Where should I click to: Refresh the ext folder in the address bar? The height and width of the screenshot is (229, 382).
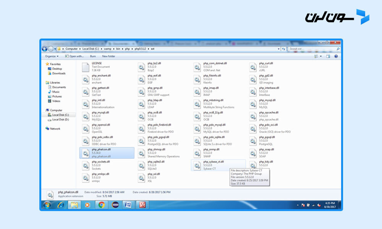283,49
